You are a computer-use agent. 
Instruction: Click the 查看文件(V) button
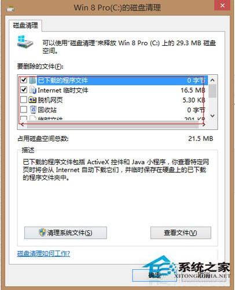tap(181, 233)
